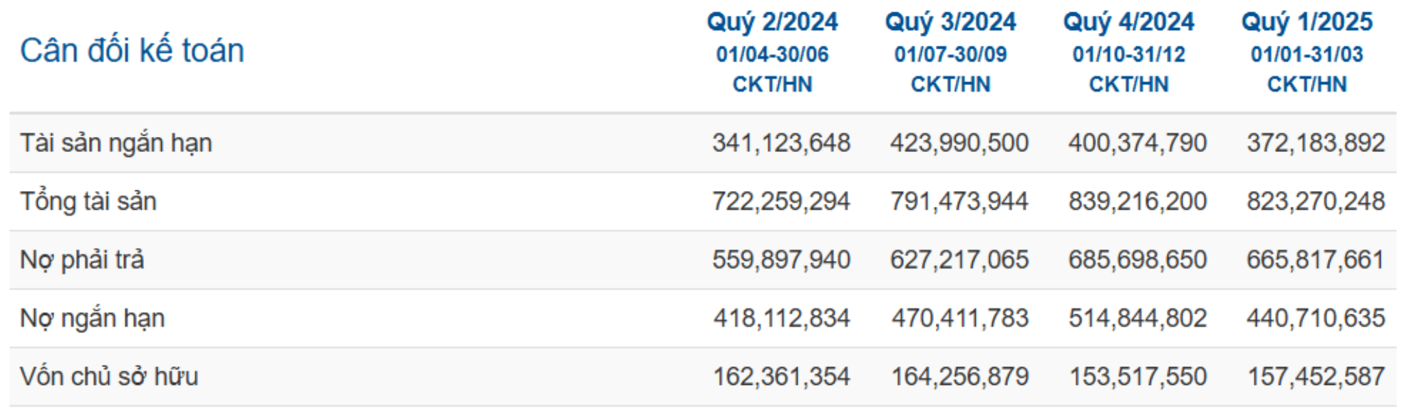Select the Quý 3/2024 column header
This screenshot has height=415, width=1406.
(950, 22)
